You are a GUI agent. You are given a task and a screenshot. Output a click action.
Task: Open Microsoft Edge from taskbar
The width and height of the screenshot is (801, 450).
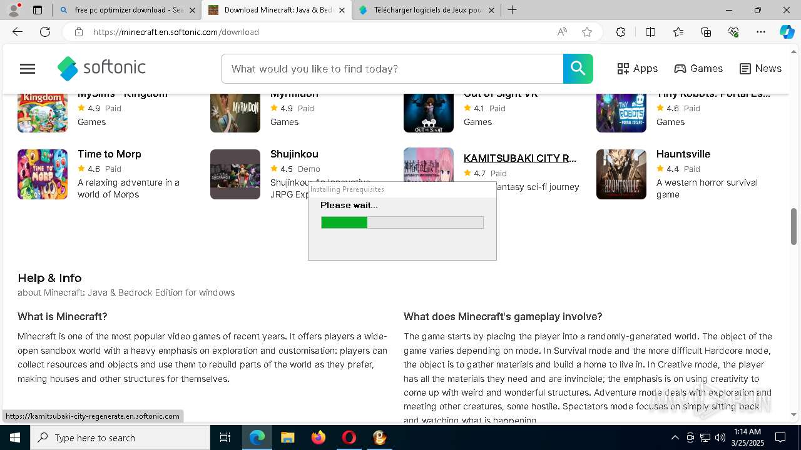[257, 437]
